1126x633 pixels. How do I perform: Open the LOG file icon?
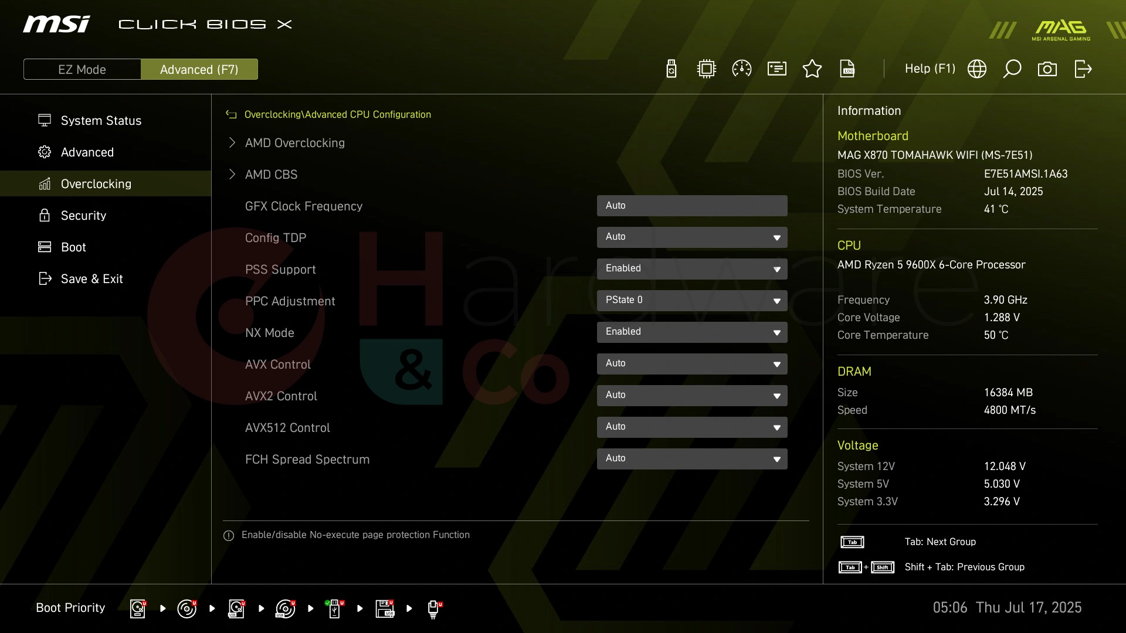coord(847,69)
